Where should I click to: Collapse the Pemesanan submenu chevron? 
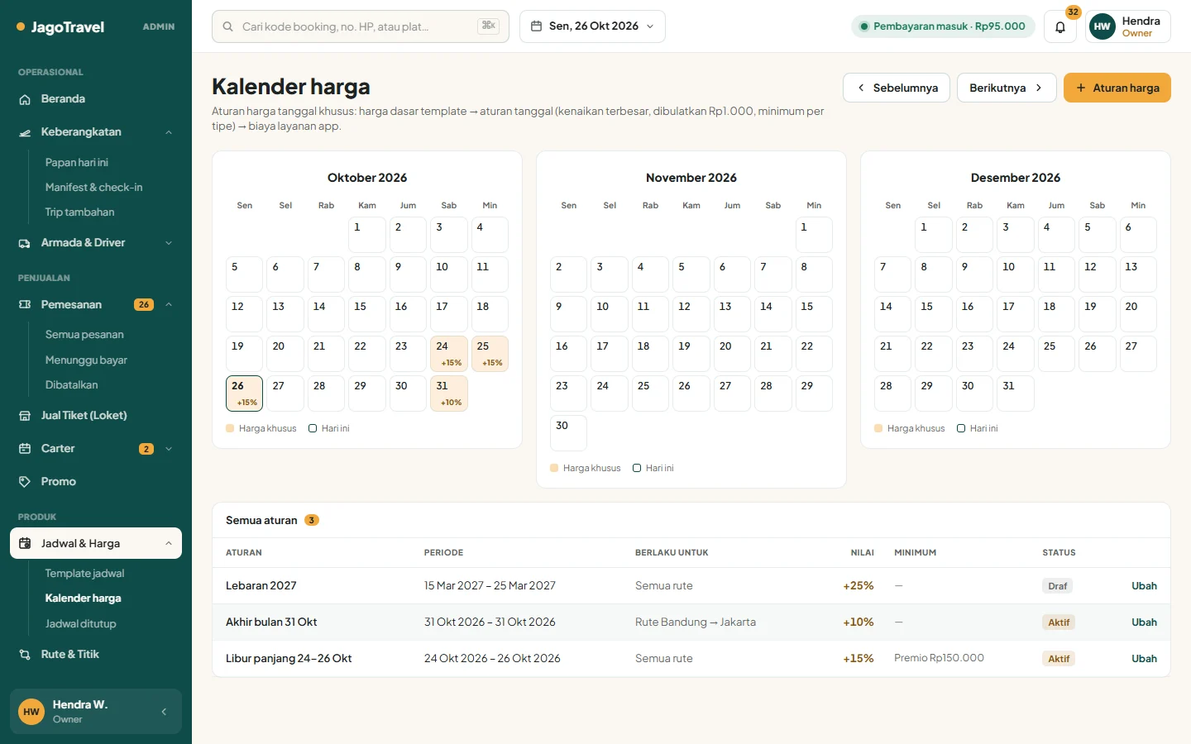pyautogui.click(x=169, y=305)
